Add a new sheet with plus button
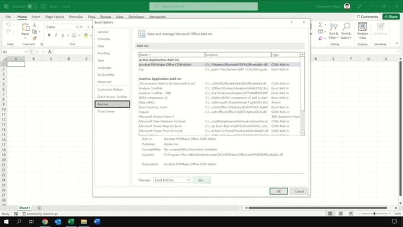 coord(39,207)
